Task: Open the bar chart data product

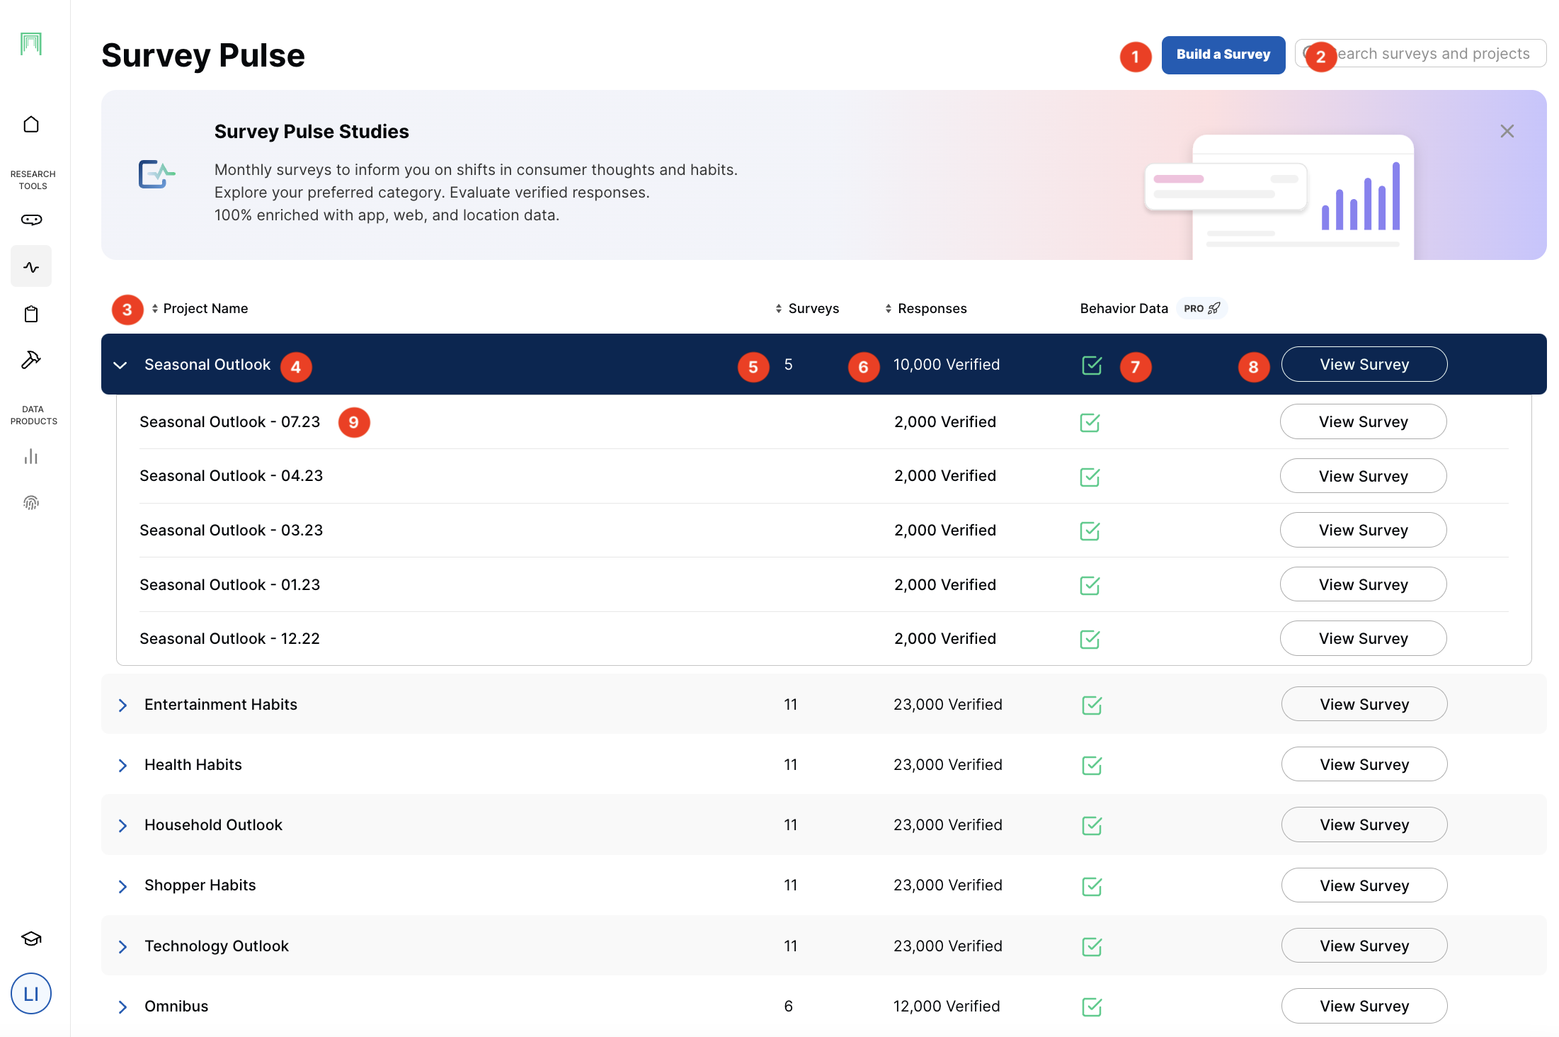Action: tap(31, 457)
